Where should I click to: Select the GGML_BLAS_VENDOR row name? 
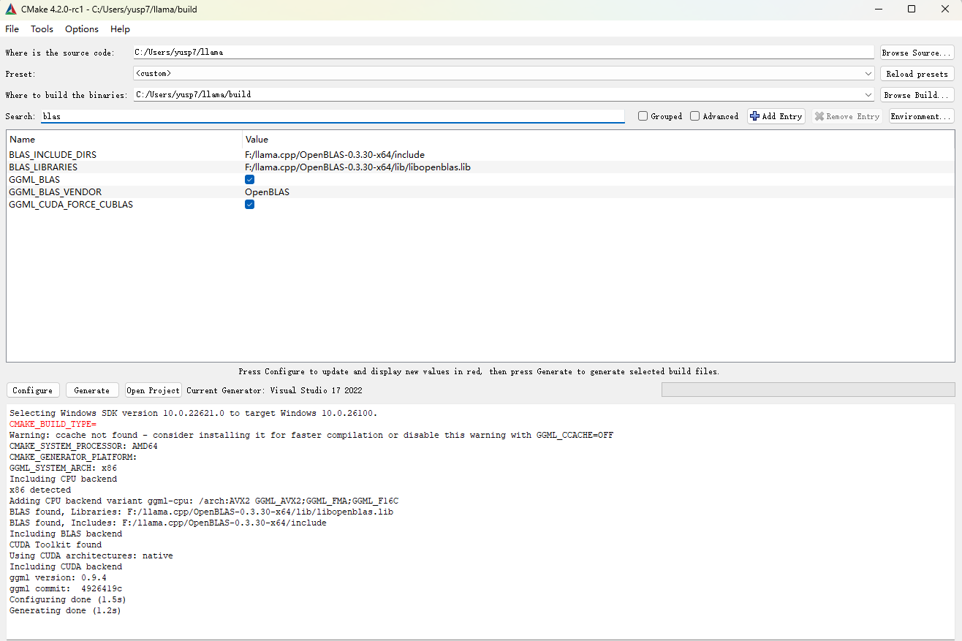(56, 192)
